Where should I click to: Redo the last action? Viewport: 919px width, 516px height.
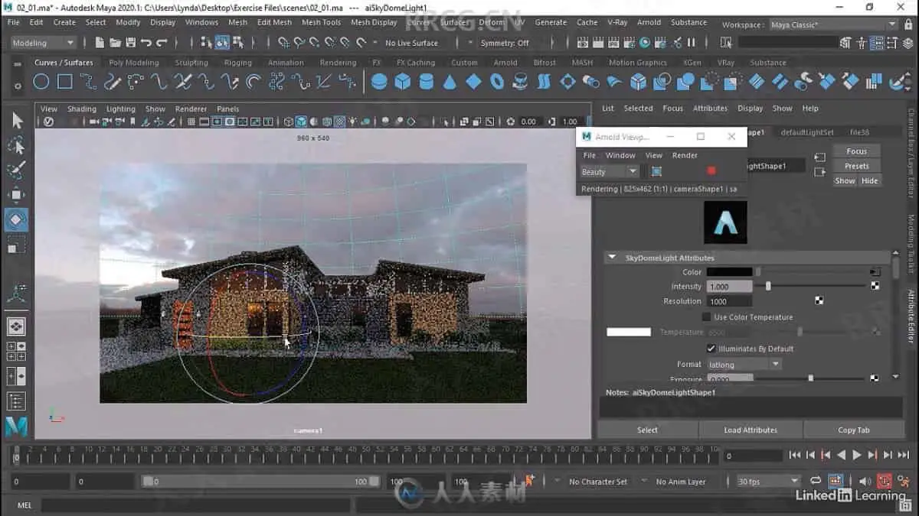[x=161, y=43]
